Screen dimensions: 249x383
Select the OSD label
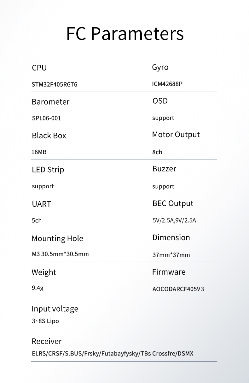point(160,101)
